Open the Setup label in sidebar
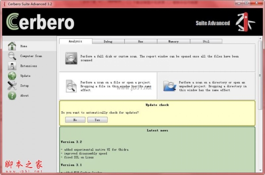This screenshot has height=175, width=265. pos(24,86)
